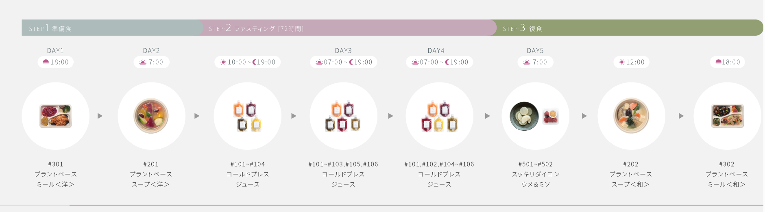
Task: Open the #301 plant-based meal thumbnail
Action: (56, 116)
